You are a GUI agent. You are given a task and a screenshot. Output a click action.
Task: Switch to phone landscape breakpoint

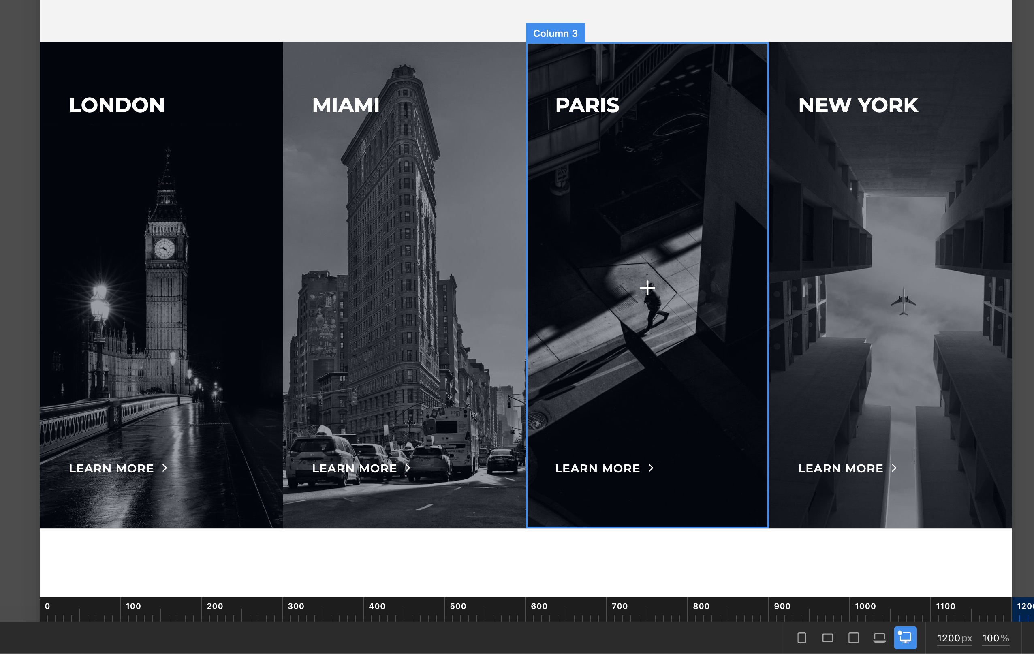[x=827, y=638]
